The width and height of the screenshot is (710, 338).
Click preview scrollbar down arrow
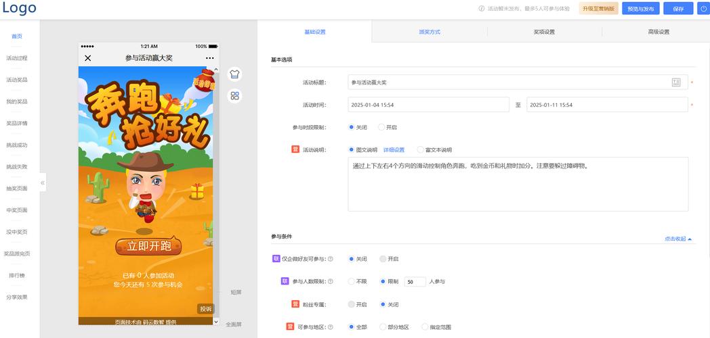(x=216, y=322)
